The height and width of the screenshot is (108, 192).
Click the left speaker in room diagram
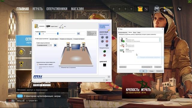point(68,47)
